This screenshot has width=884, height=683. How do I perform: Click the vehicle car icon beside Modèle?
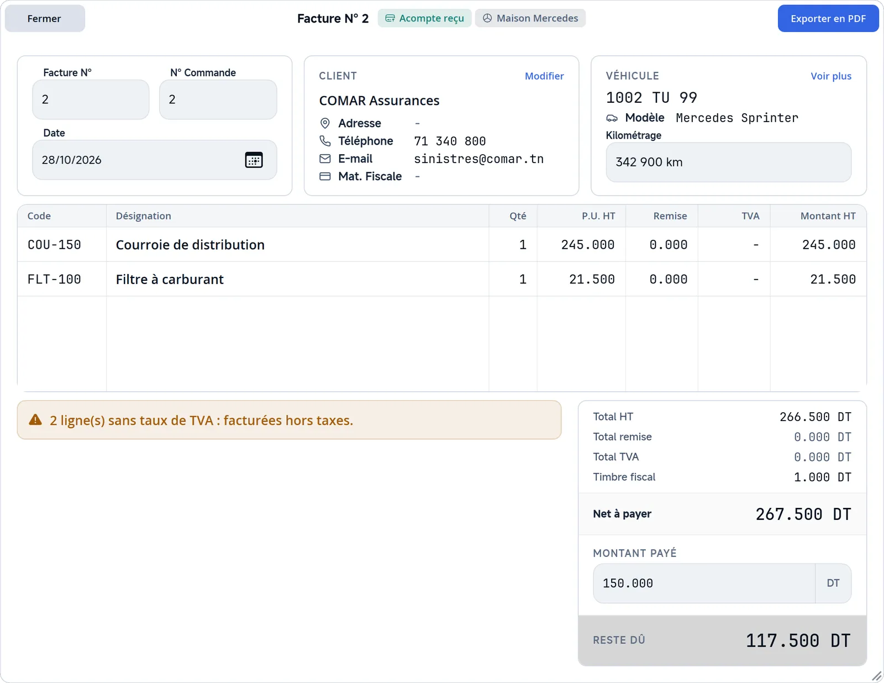coord(612,118)
